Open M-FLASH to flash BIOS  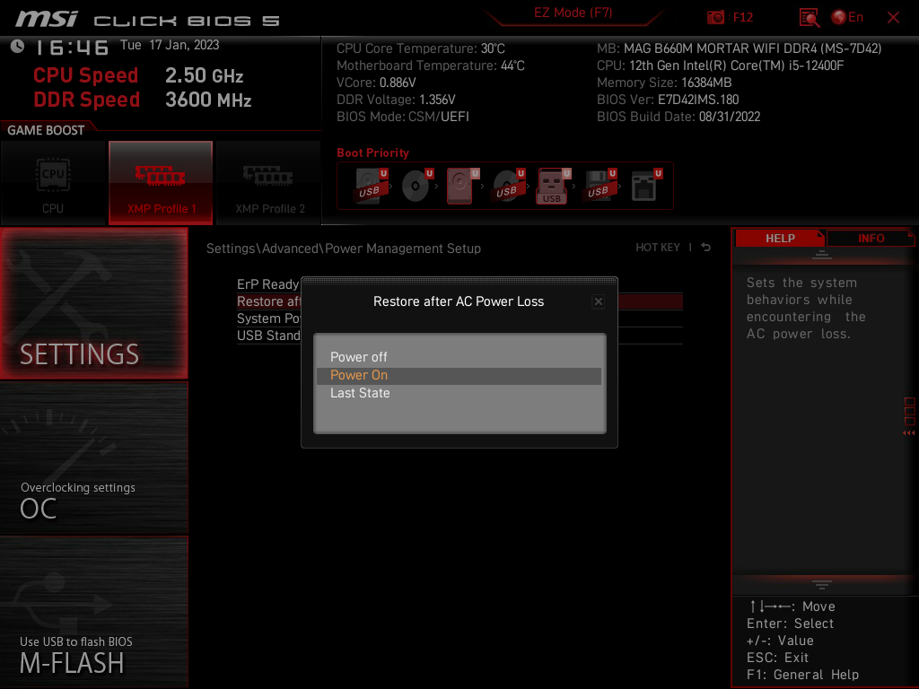coord(93,612)
